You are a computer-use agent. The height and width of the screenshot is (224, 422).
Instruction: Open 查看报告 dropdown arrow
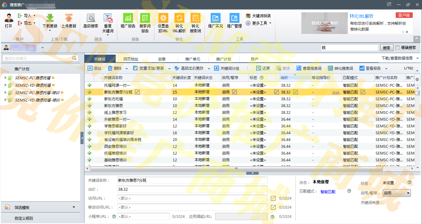[386, 68]
